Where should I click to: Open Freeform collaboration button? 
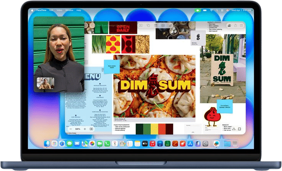point(229,26)
